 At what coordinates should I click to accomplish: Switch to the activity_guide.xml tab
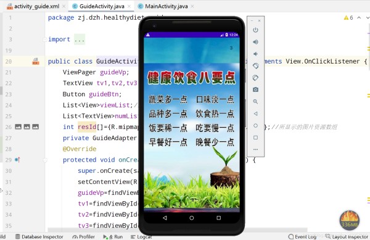tap(33, 6)
